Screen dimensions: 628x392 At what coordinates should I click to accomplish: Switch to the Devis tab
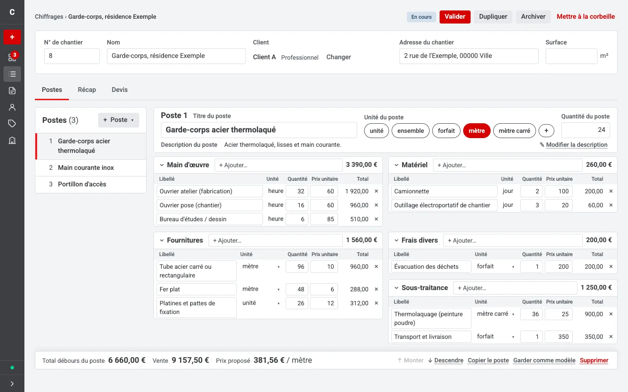tap(119, 90)
